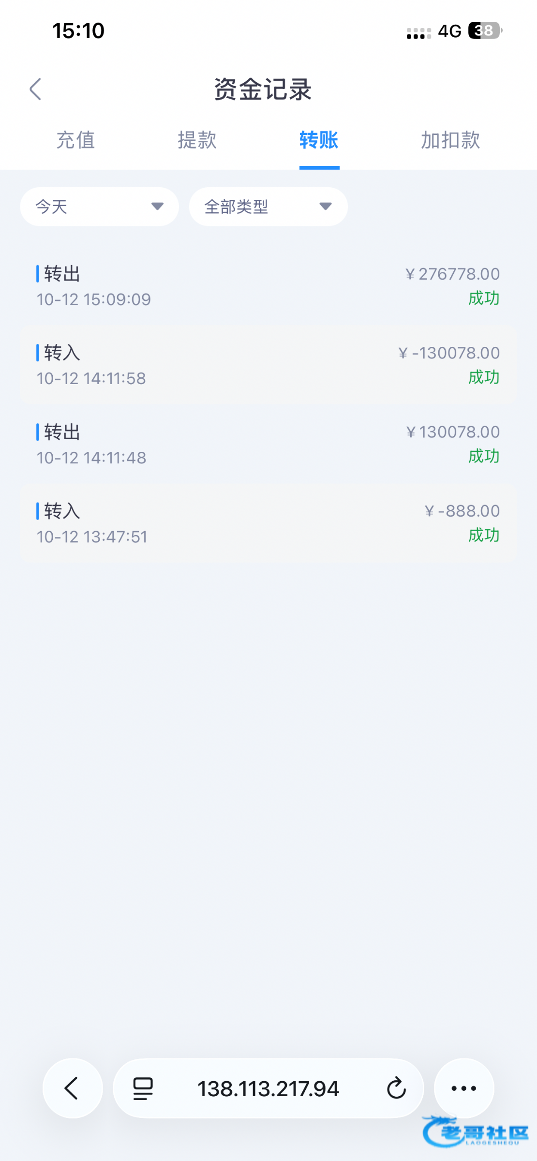Image resolution: width=537 pixels, height=1161 pixels.
Task: Select the 转出 record at 14:11:48
Action: 268,445
